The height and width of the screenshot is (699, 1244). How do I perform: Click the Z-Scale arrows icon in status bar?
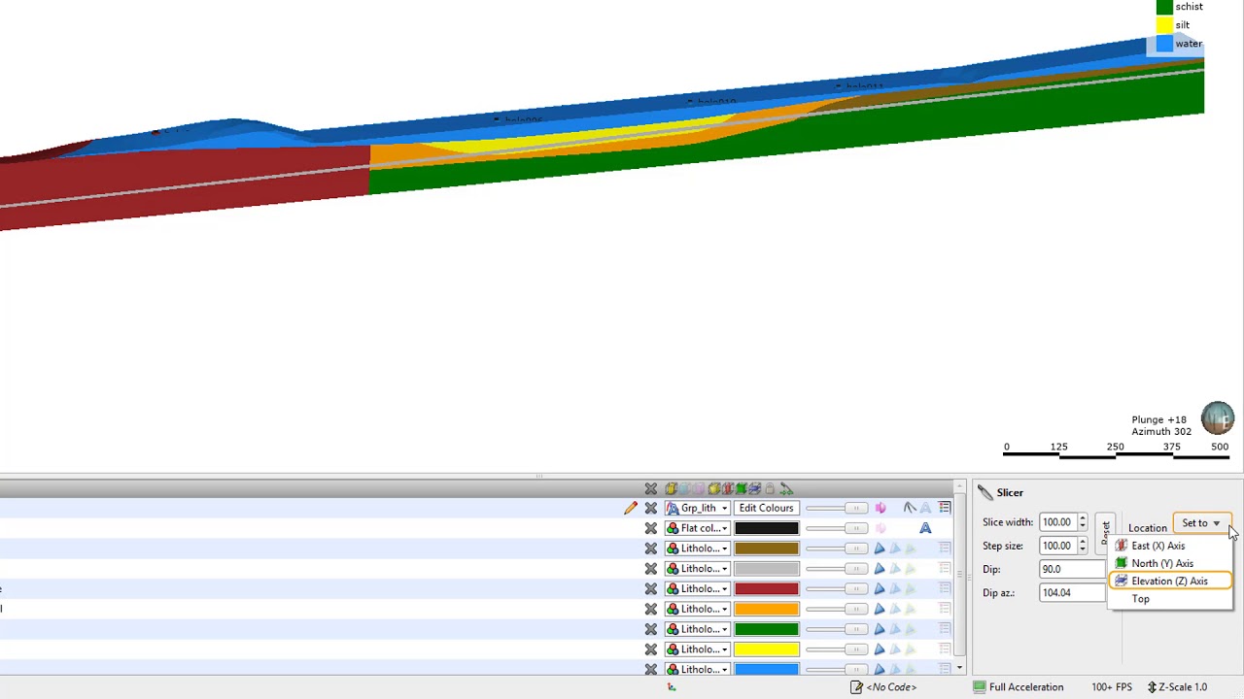1152,687
